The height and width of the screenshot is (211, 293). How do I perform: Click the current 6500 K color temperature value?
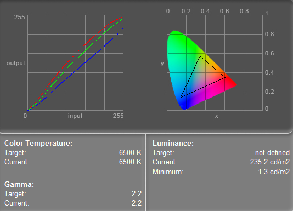click(130, 162)
